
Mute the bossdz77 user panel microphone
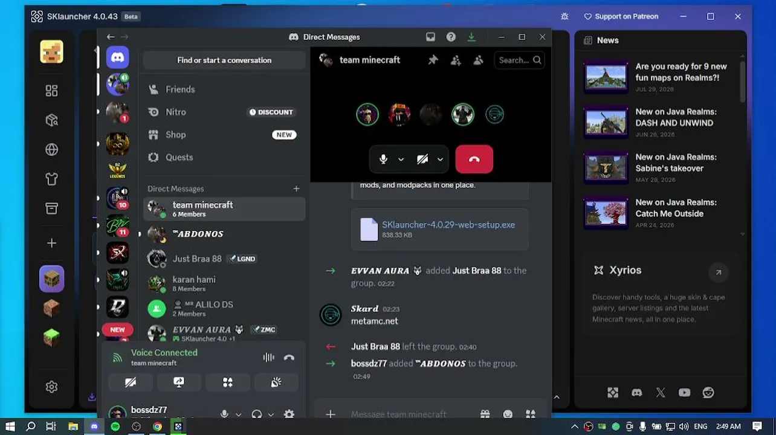point(224,414)
